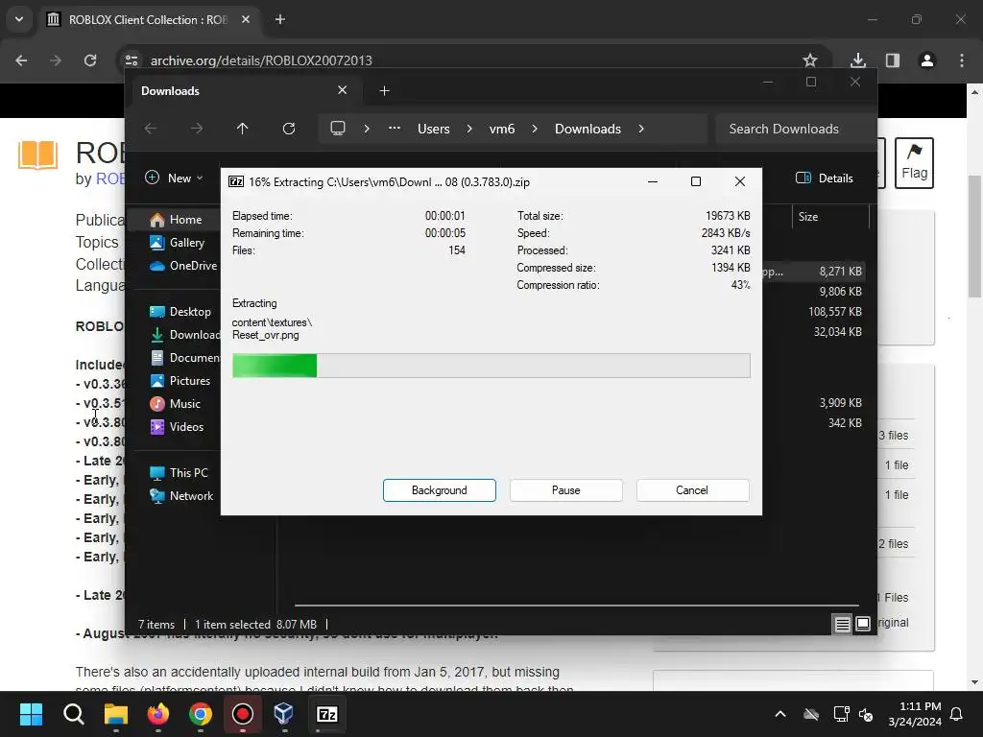Image resolution: width=983 pixels, height=737 pixels.
Task: Switch Explorer to details list view
Action: (x=843, y=624)
